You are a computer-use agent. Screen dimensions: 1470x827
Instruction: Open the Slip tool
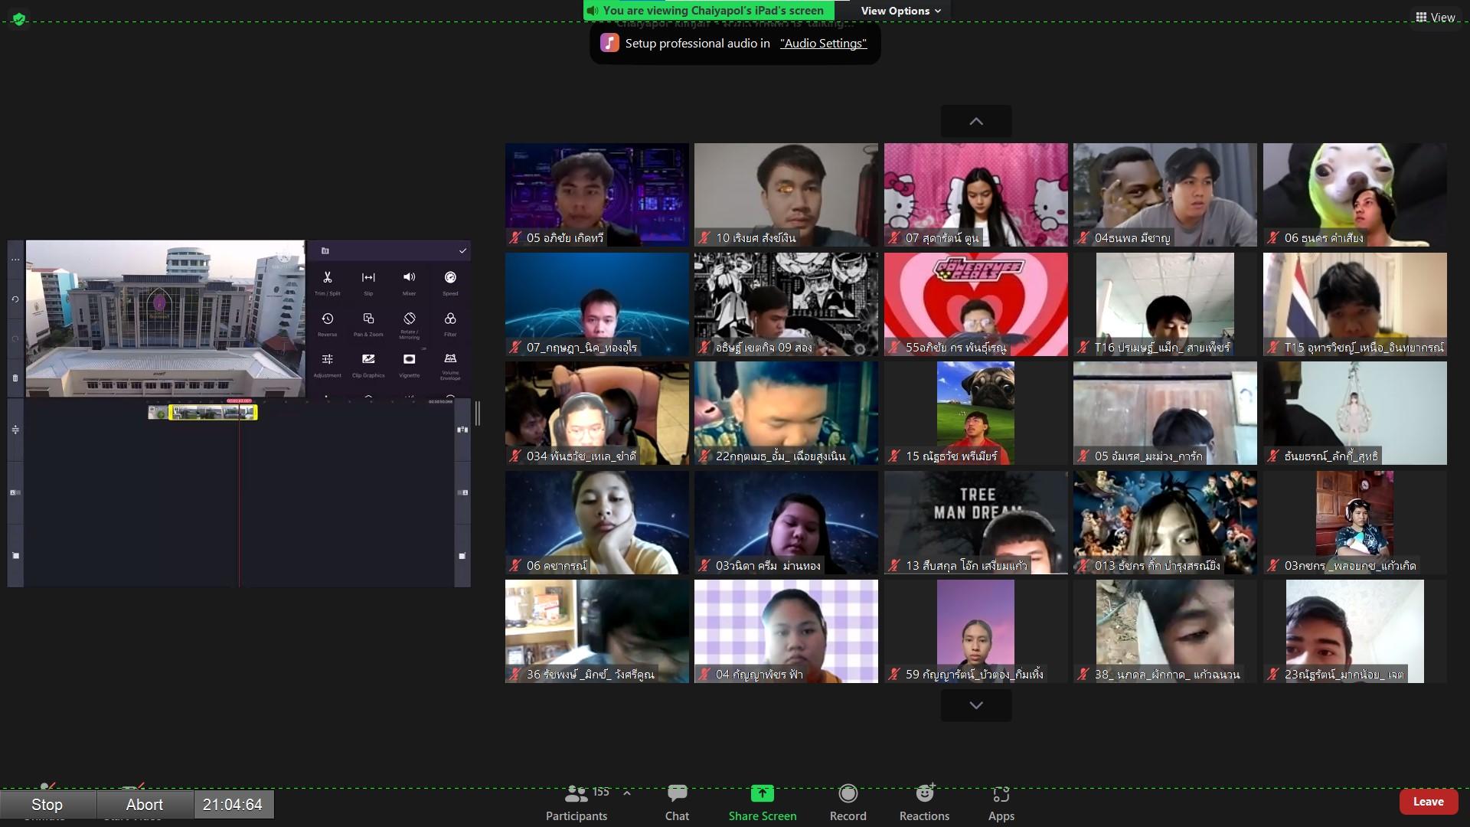pyautogui.click(x=368, y=282)
